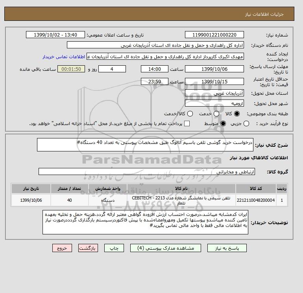The height and width of the screenshot is (293, 303).
Task: Click the buyer notes text area
Action: click(x=145, y=222)
